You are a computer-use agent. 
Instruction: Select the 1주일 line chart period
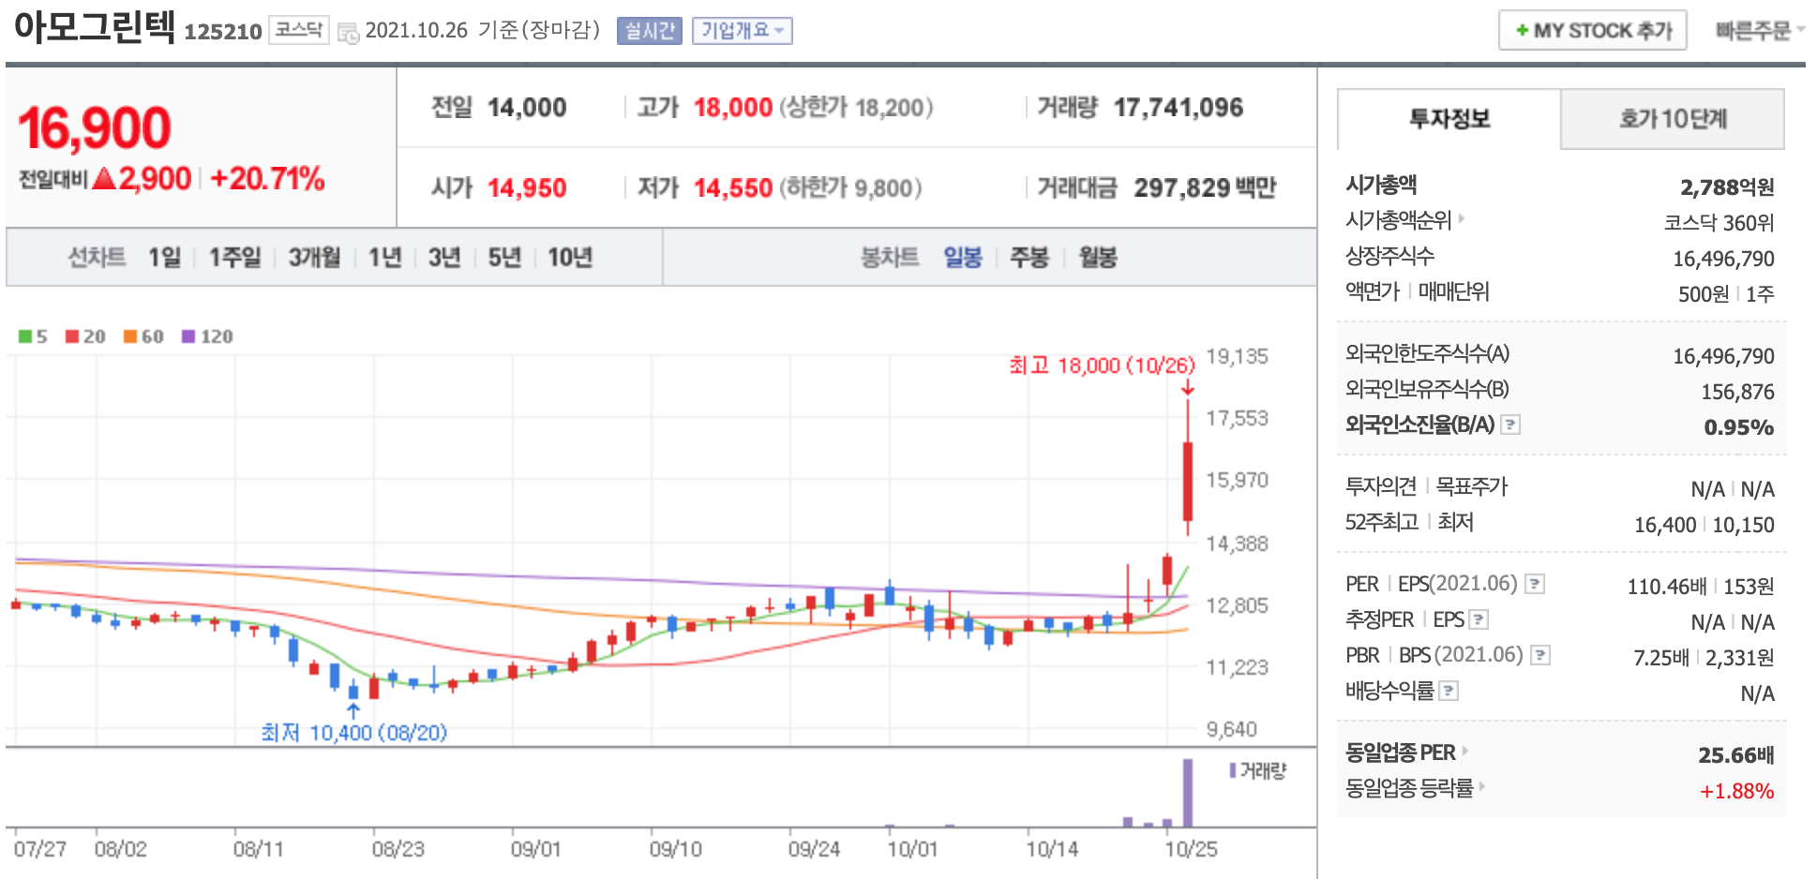tap(234, 257)
